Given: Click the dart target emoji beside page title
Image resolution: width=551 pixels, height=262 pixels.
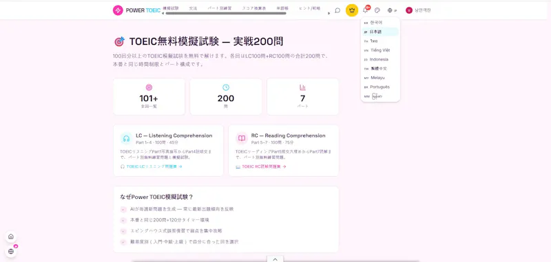Looking at the screenshot, I should (119, 42).
